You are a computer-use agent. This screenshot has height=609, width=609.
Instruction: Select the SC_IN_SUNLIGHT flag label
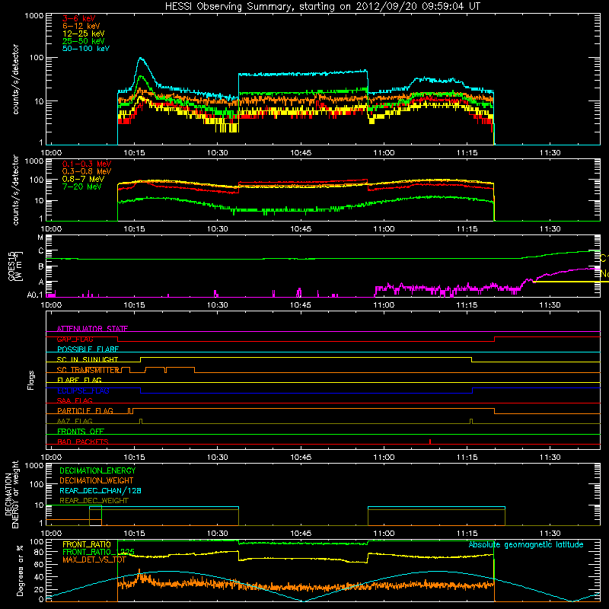[88, 359]
